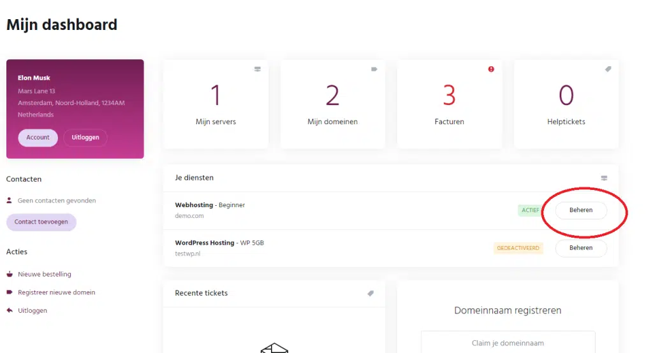Click Contact toevoegen button
The width and height of the screenshot is (653, 353).
(41, 222)
